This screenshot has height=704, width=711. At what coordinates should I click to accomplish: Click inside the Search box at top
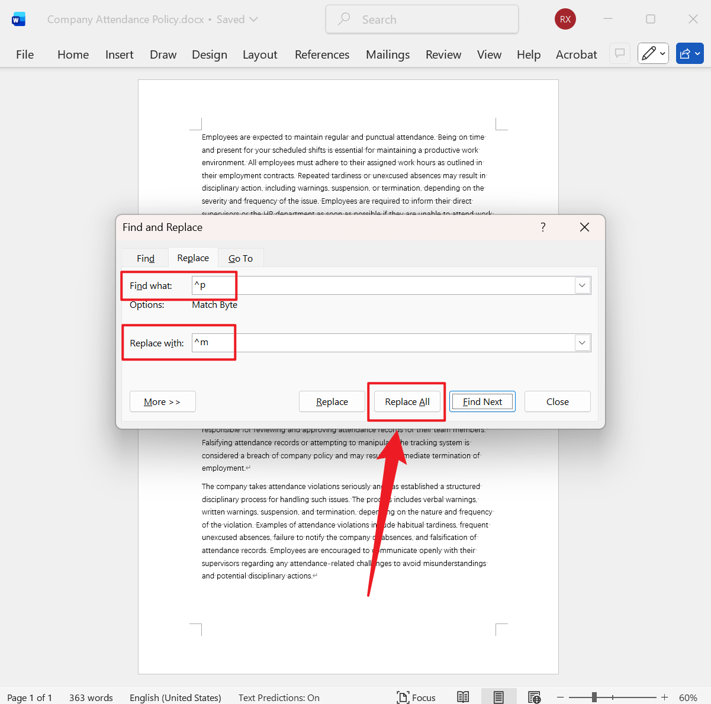(x=422, y=19)
